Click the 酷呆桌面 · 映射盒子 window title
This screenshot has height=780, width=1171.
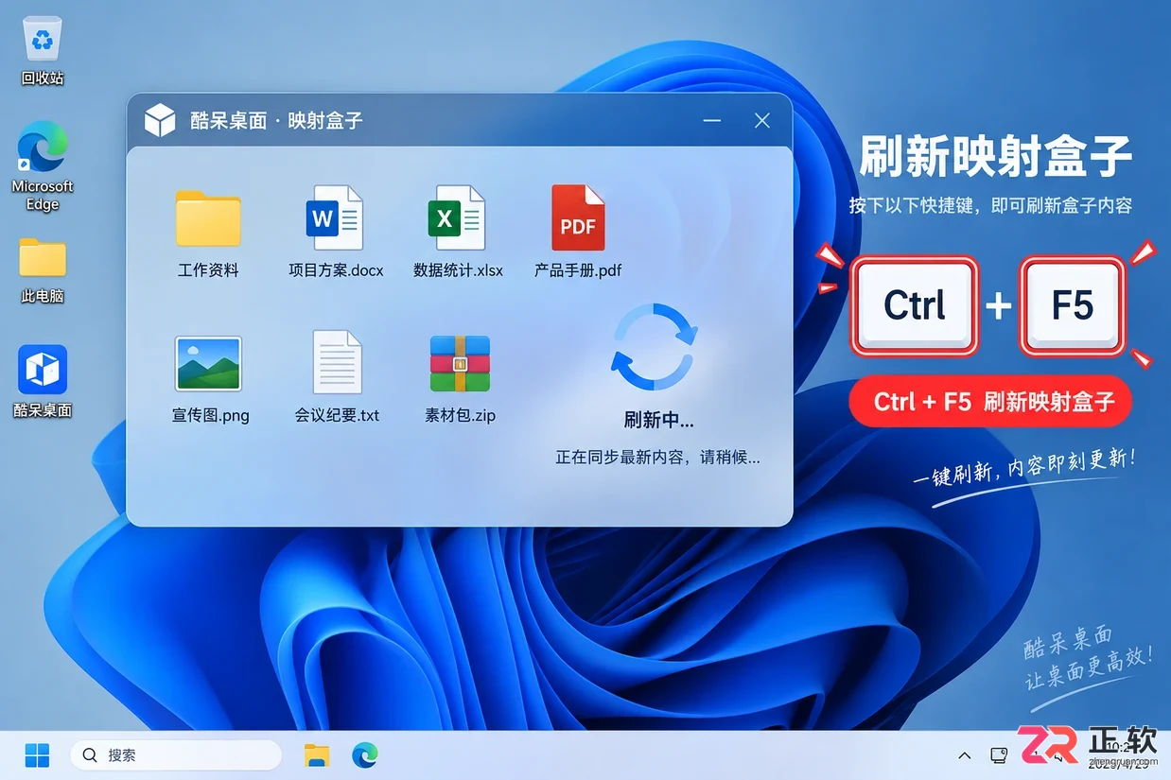pyautogui.click(x=276, y=121)
